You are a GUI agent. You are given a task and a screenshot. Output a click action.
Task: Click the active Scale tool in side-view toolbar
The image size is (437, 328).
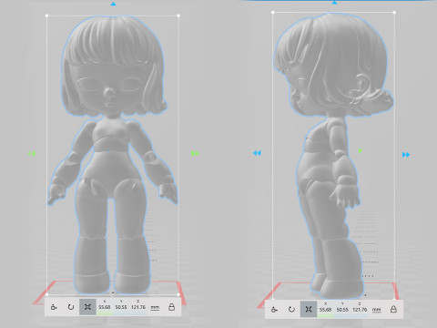click(x=309, y=309)
